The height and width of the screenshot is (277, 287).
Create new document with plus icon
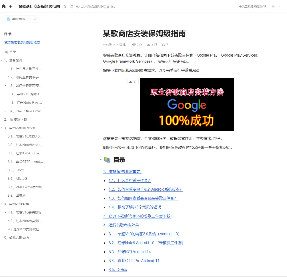11,6
